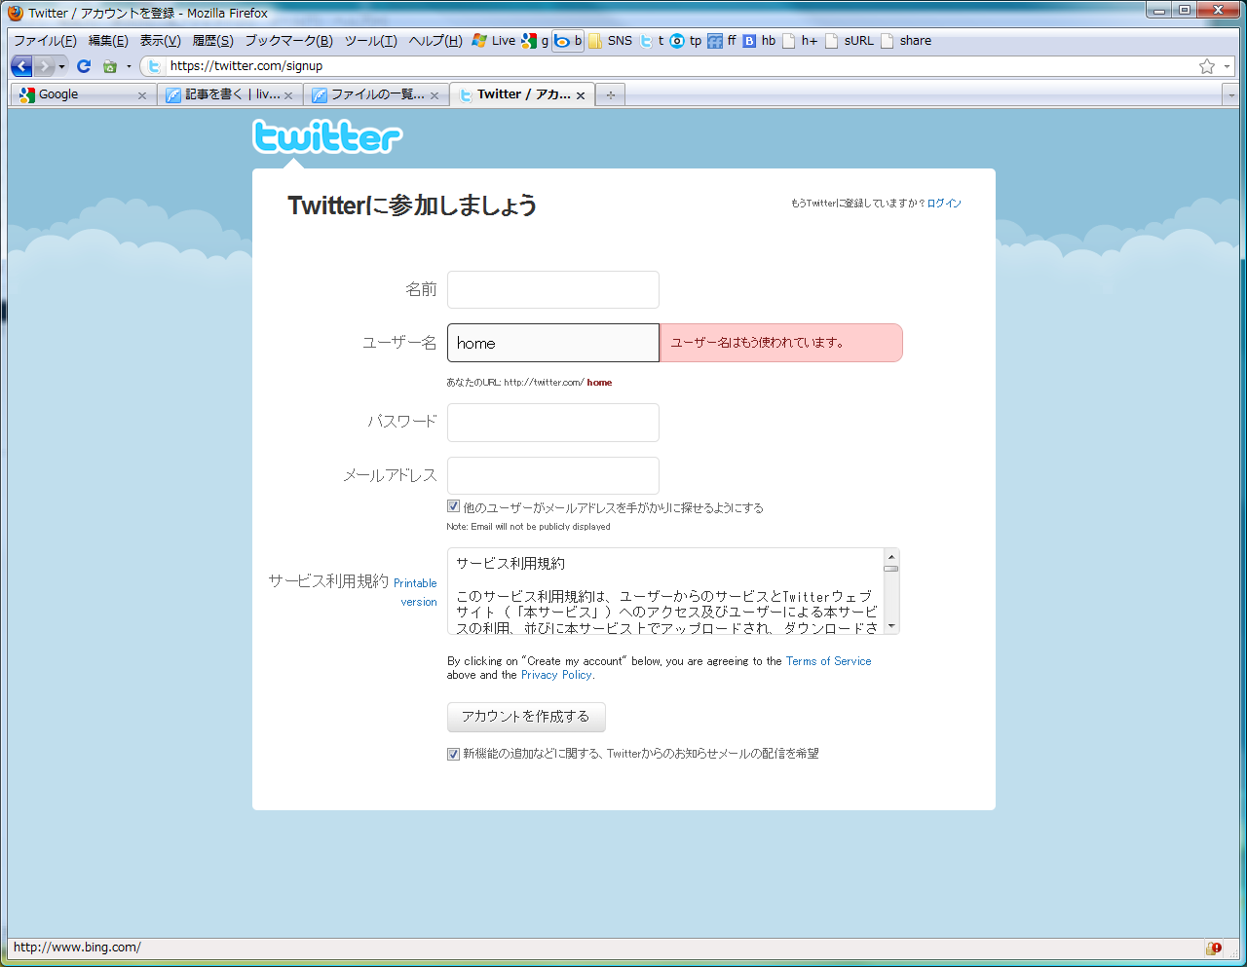This screenshot has width=1247, height=967.
Task: Click the terms box scroll down arrow
Action: point(890,626)
